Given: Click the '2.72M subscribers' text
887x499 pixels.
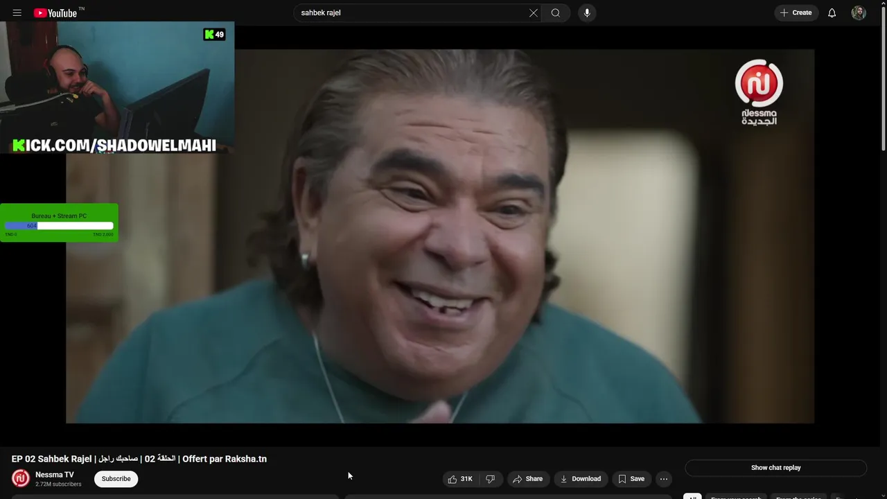Looking at the screenshot, I should (58, 484).
